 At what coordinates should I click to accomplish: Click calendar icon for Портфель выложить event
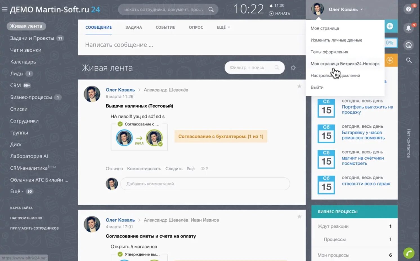(326, 108)
